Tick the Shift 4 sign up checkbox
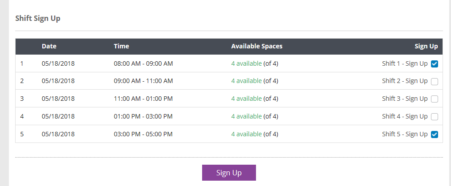 pos(435,117)
